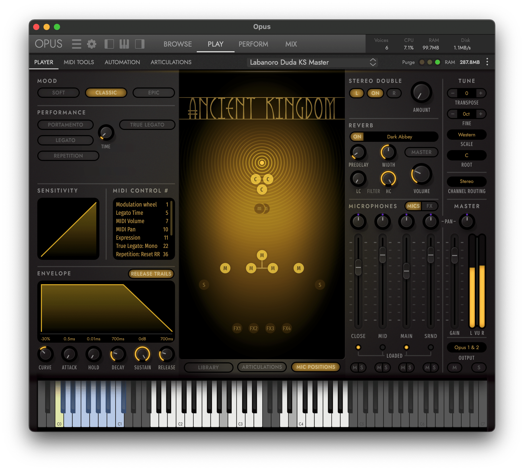Turn off Stereo Double ON toggle

coord(375,93)
